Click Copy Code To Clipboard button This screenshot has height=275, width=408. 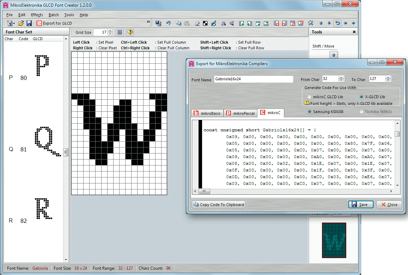219,205
